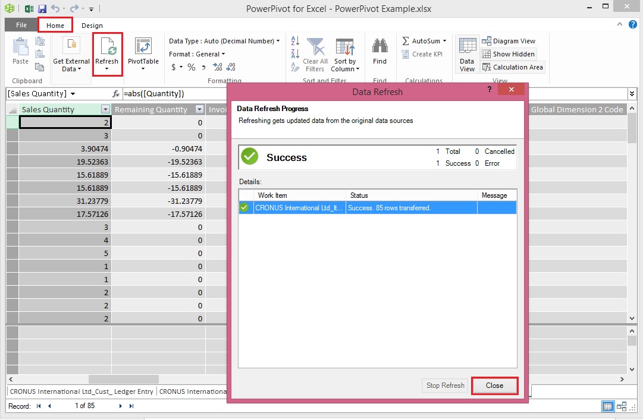Sort column A to Z ascending
Viewport: 643px width, 420px height.
[x=295, y=40]
